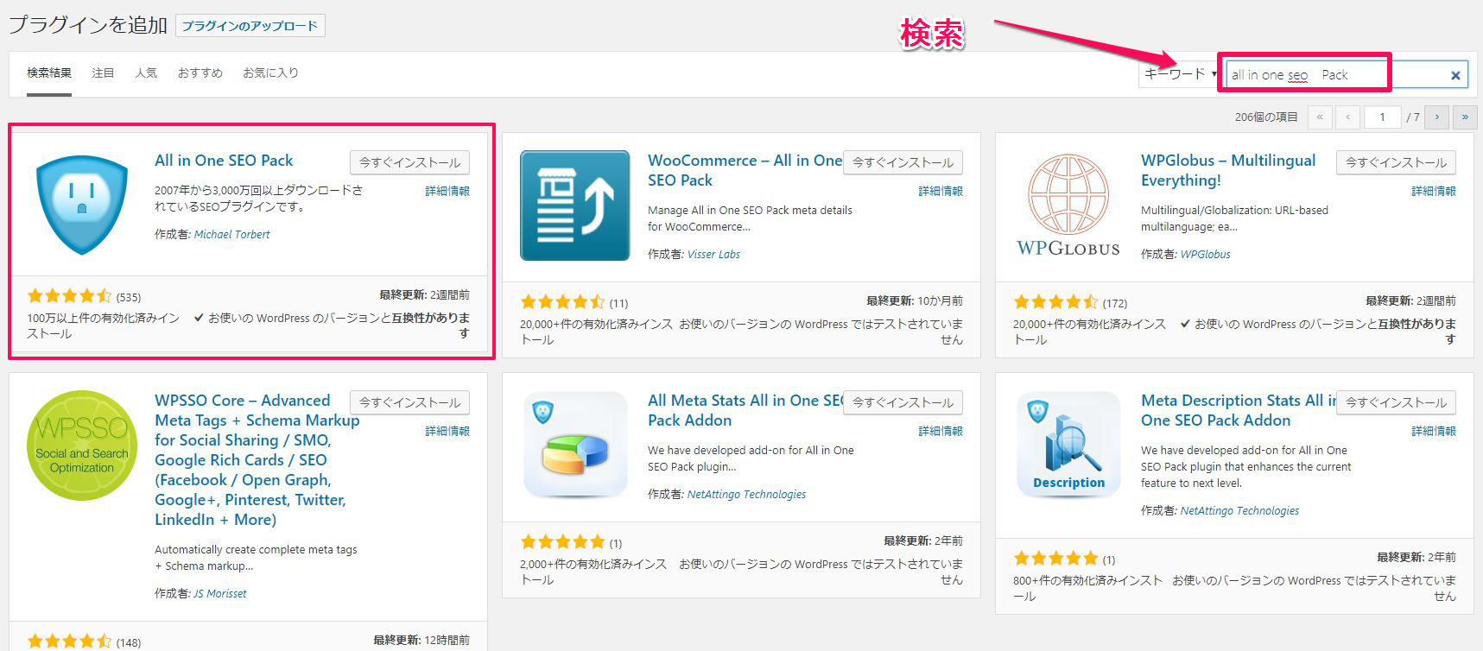1483x651 pixels.
Task: Switch to the 人気 tab
Action: click(x=146, y=73)
